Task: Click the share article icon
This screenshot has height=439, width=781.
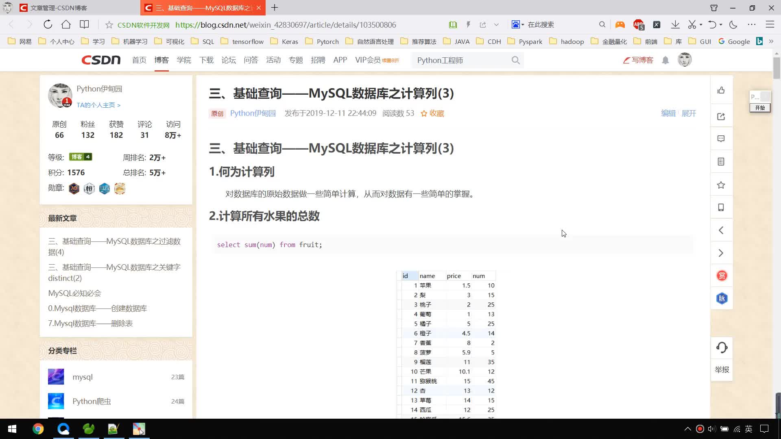Action: click(721, 117)
